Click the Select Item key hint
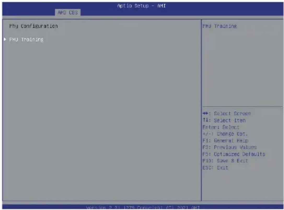 point(224,120)
